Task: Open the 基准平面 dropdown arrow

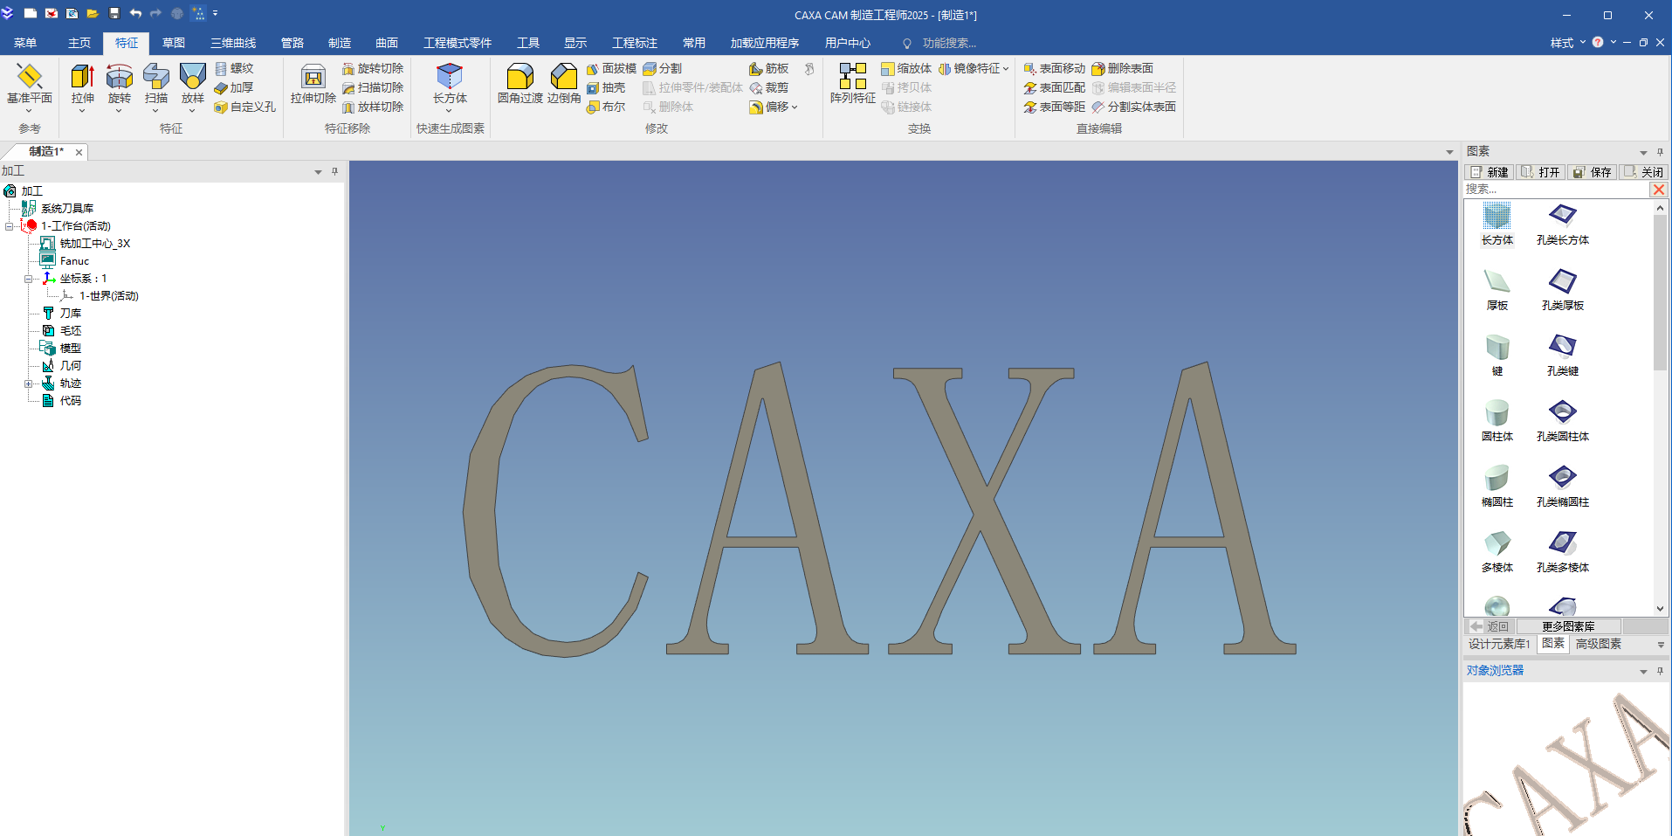Action: tap(29, 111)
